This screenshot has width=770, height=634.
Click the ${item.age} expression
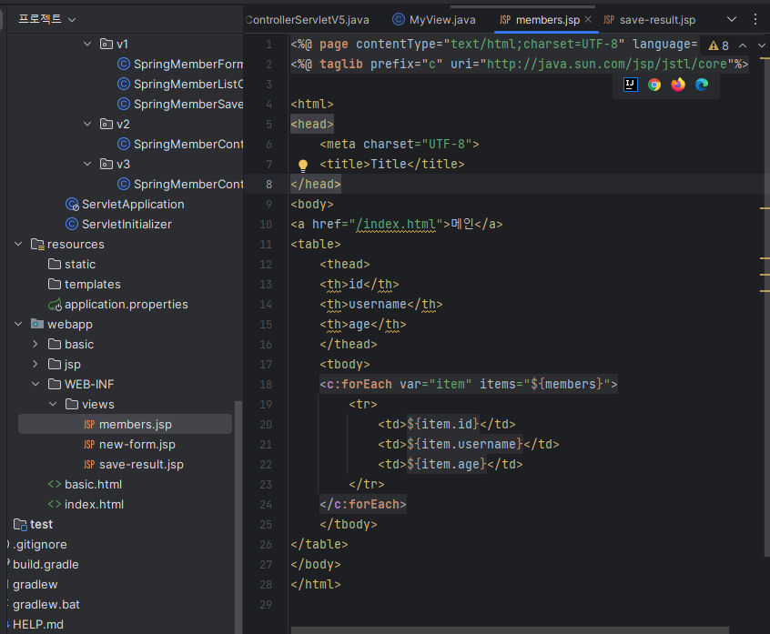point(446,464)
